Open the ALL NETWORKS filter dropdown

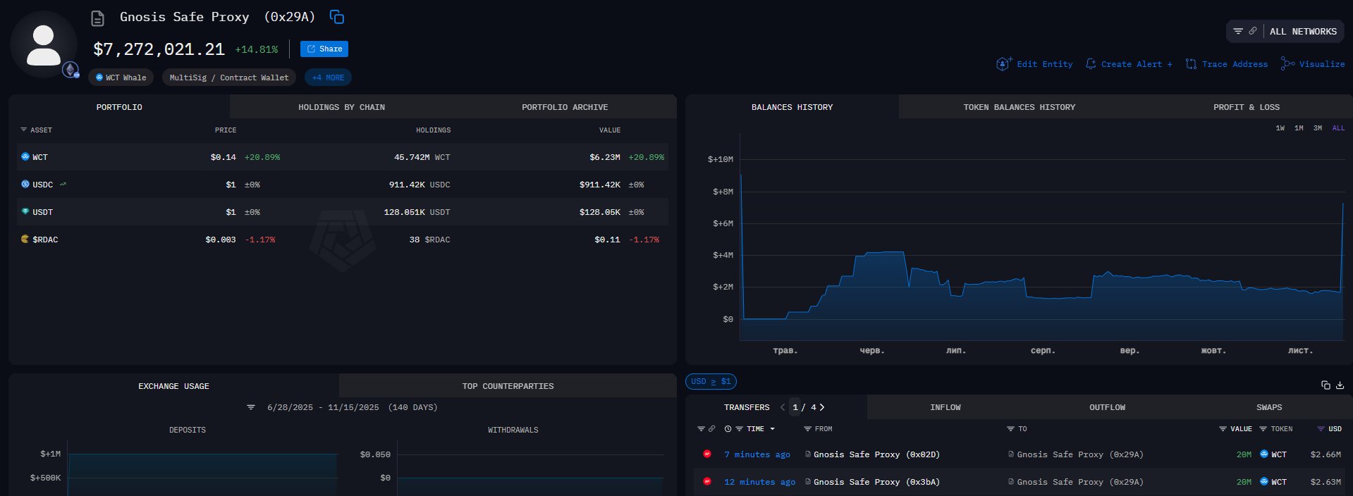[x=1285, y=32]
